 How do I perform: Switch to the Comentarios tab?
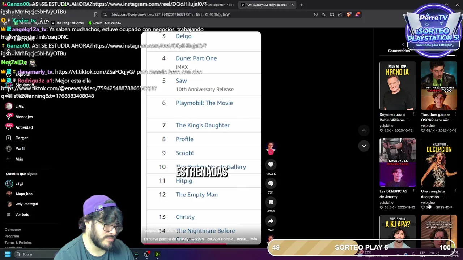(x=399, y=51)
